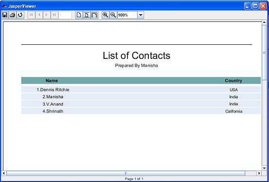
Task: Click the Prepared By Manisha subtitle
Action: (136, 66)
